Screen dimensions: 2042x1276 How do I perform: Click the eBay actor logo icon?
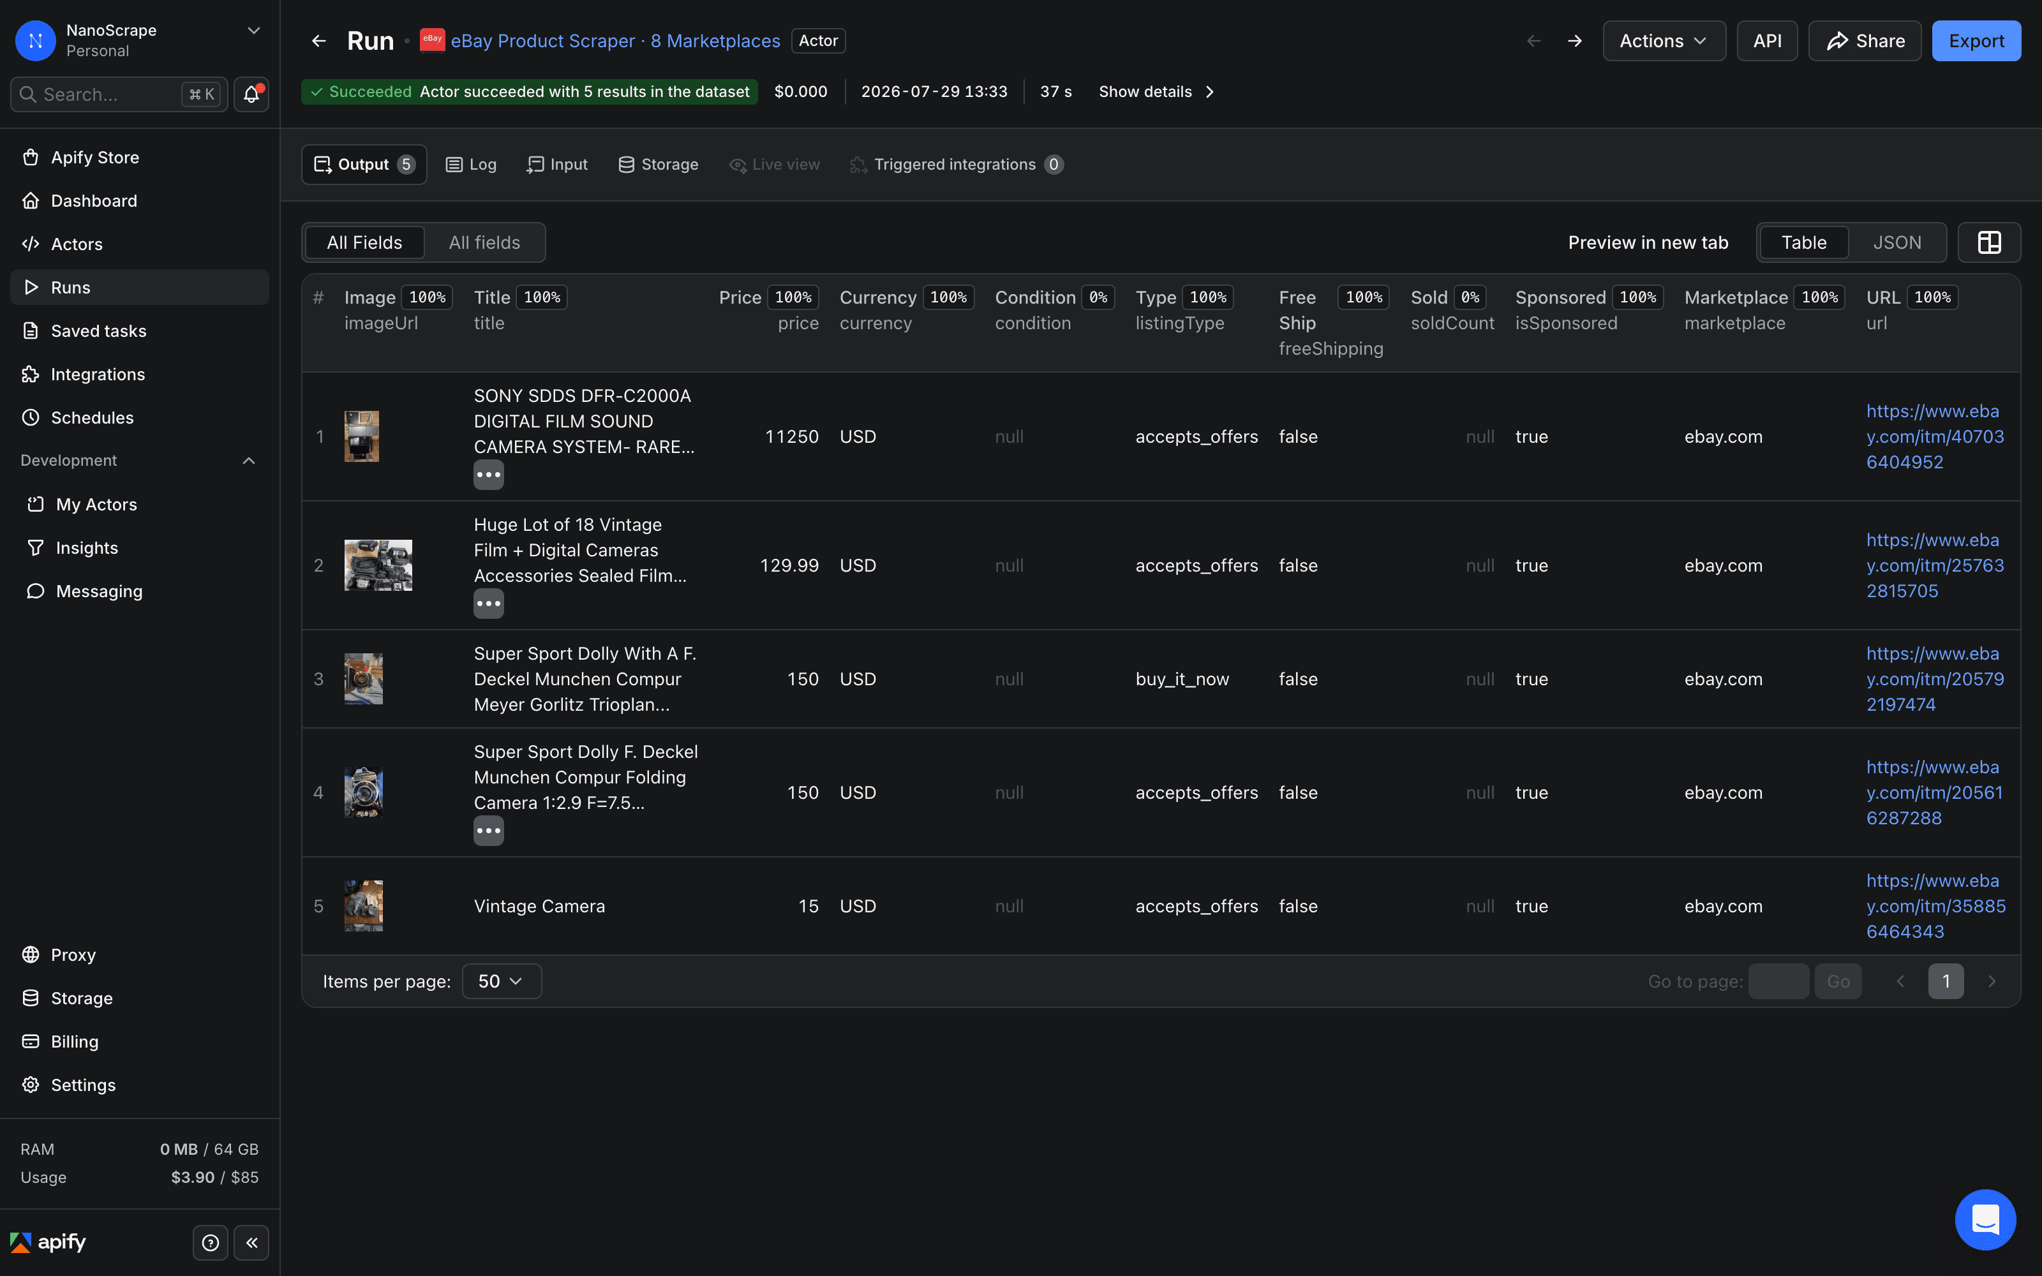432,40
